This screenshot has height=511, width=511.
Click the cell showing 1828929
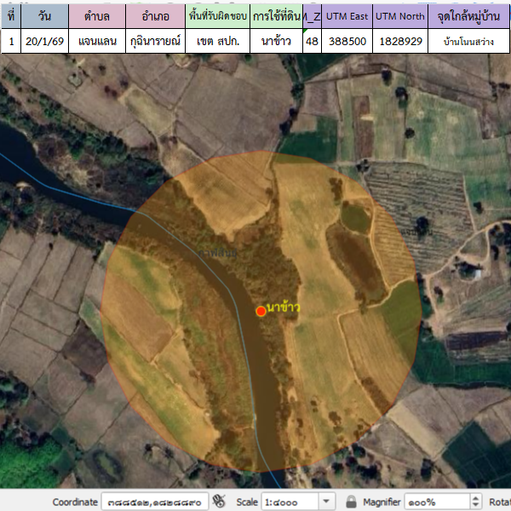[x=400, y=41]
